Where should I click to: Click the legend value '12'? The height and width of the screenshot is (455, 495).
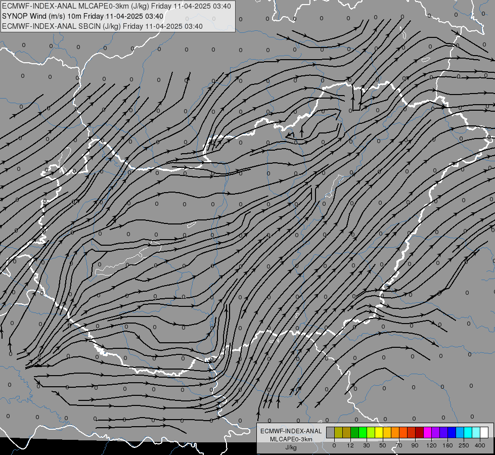click(350, 445)
